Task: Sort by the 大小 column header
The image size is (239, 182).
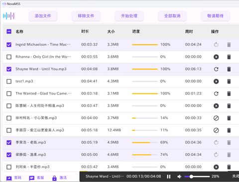Action: (111, 31)
